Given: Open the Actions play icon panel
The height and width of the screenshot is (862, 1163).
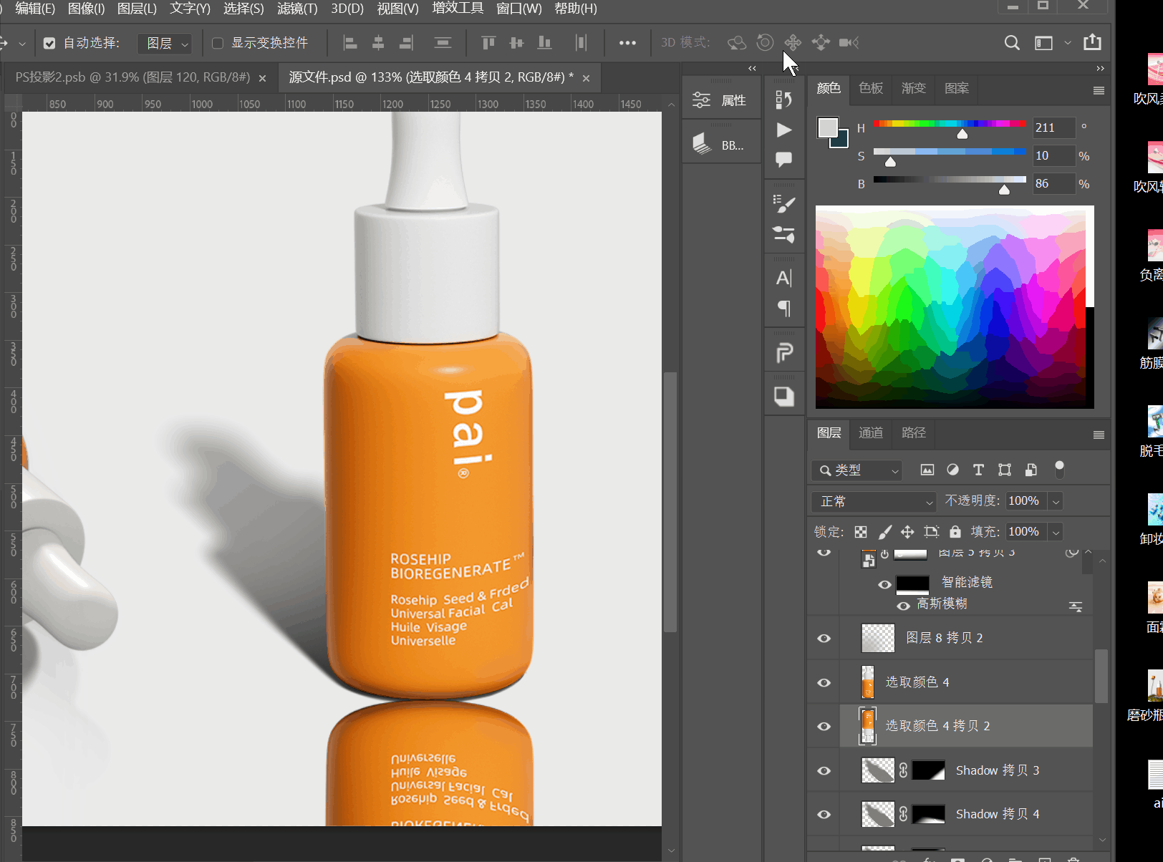Looking at the screenshot, I should (784, 130).
